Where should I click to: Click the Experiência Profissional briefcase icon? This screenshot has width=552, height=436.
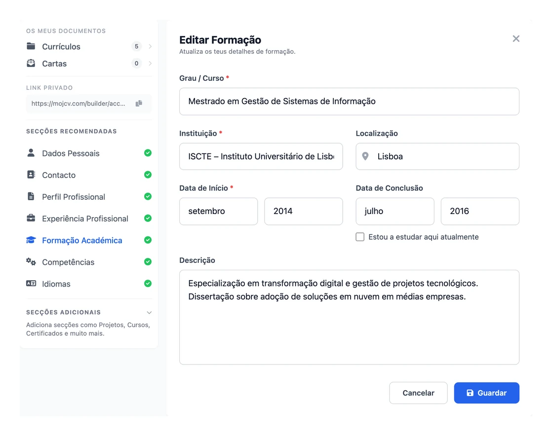coord(31,218)
